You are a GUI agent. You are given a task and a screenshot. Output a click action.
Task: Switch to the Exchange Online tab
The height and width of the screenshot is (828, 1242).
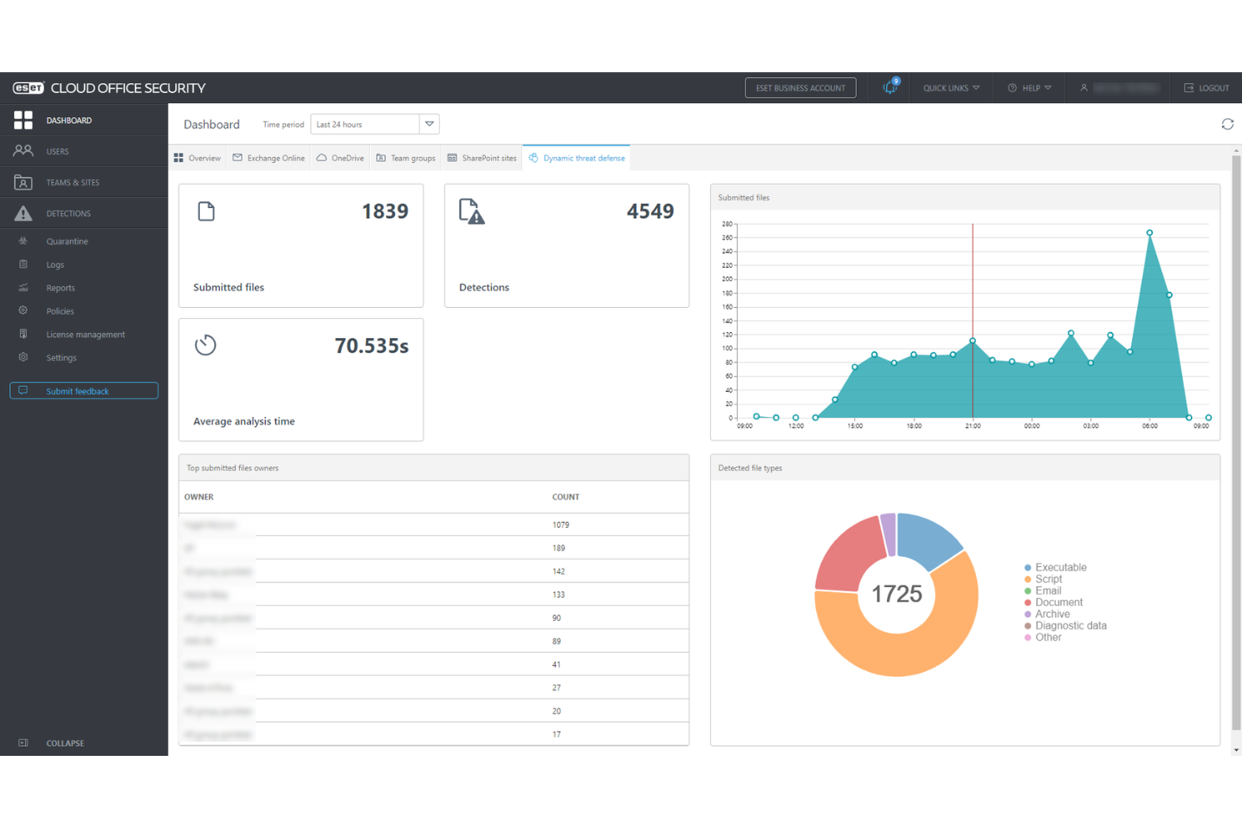[x=269, y=158]
